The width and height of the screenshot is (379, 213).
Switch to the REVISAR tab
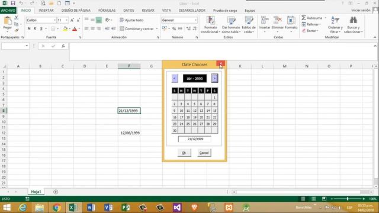pos(148,11)
